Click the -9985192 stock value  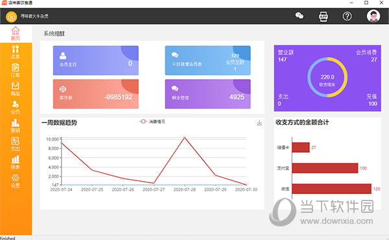[118, 97]
